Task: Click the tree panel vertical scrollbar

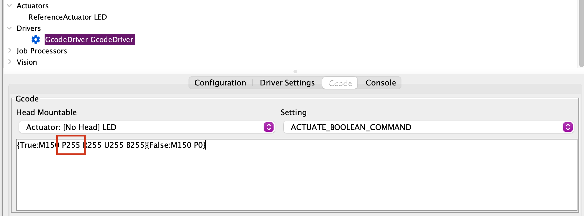Action: pos(581,33)
